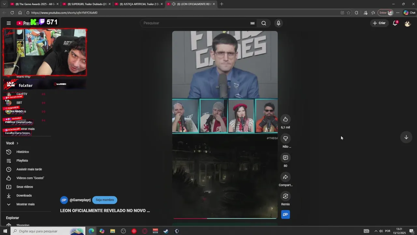Click the Entrar profile button in browser

point(386,13)
